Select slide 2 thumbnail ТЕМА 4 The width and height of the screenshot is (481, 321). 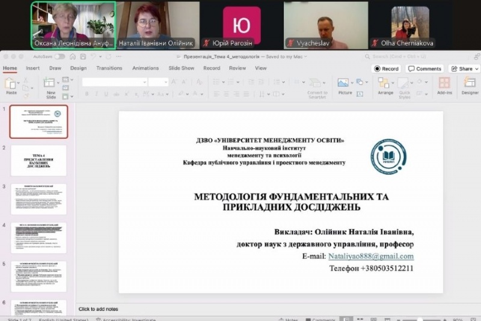point(38,161)
